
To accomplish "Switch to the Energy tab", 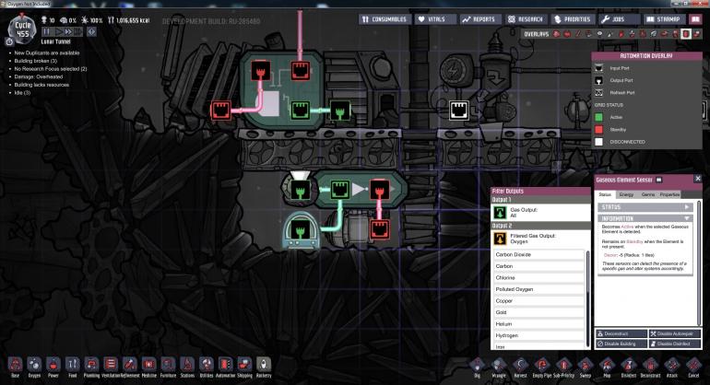I will 626,195.
